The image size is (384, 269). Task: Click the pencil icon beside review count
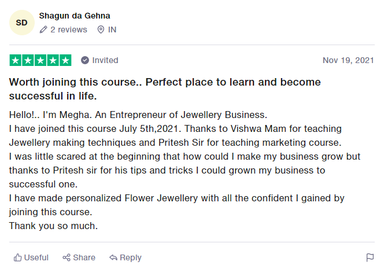coord(43,30)
